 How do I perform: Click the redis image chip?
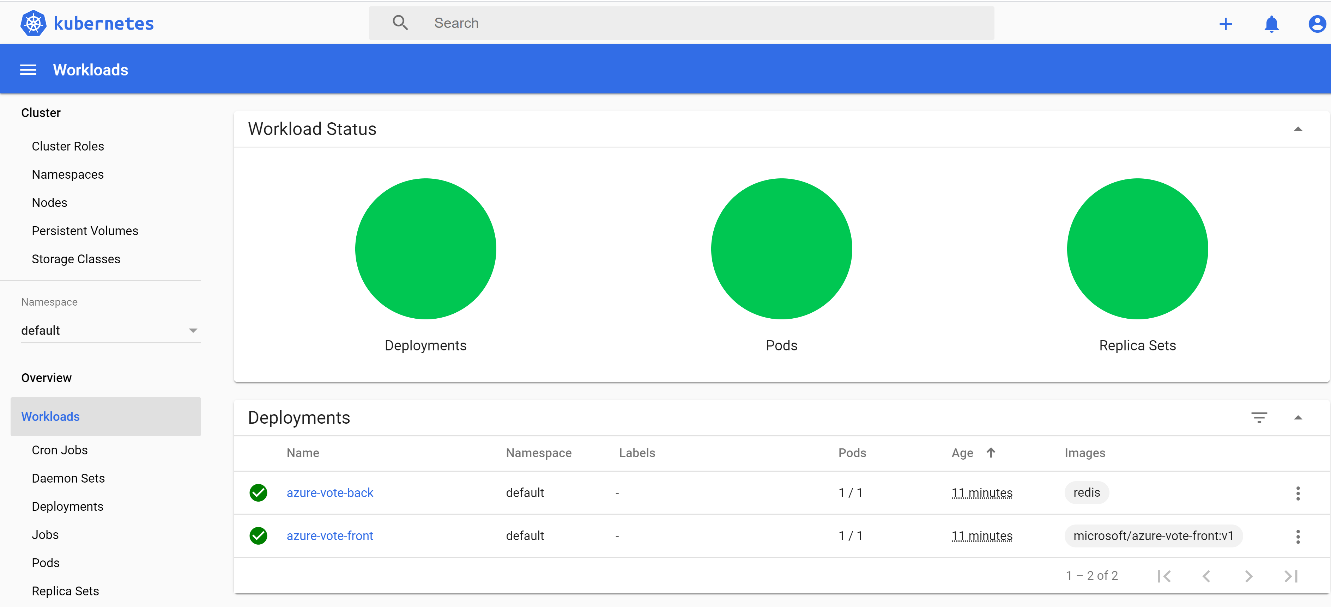tap(1087, 492)
